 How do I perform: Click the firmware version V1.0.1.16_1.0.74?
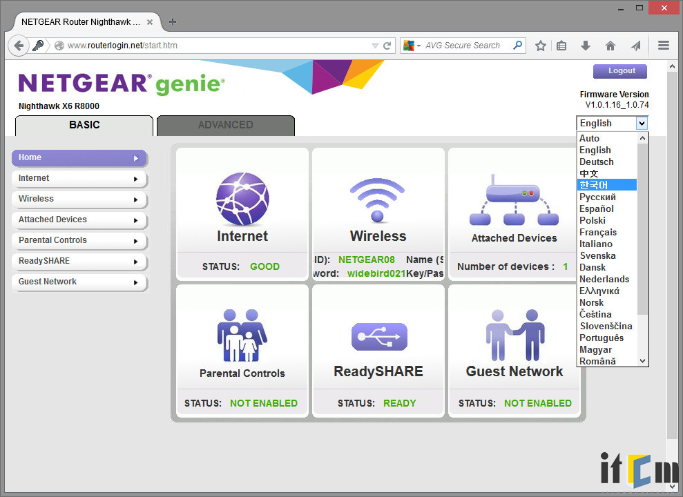pyautogui.click(x=617, y=105)
